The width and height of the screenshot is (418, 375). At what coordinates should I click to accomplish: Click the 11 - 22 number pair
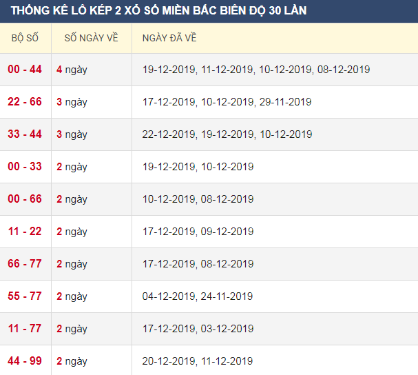[25, 232]
